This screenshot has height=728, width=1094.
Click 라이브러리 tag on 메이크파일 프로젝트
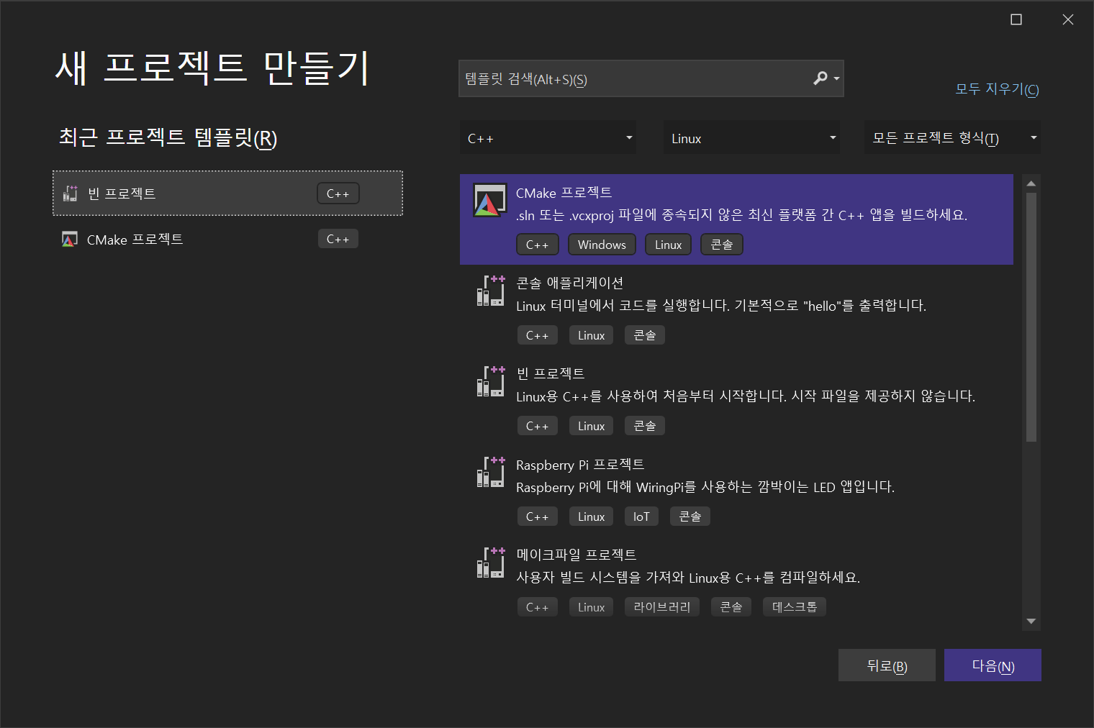pos(661,607)
